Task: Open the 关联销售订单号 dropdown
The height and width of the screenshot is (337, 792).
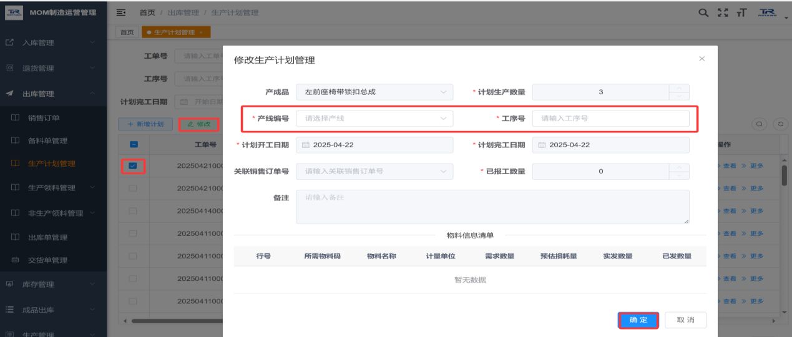Action: [x=374, y=171]
